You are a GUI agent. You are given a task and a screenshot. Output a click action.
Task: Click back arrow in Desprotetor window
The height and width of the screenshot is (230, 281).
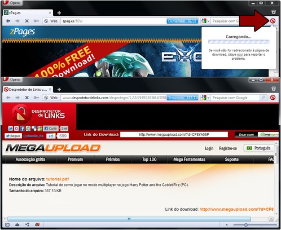(8, 98)
